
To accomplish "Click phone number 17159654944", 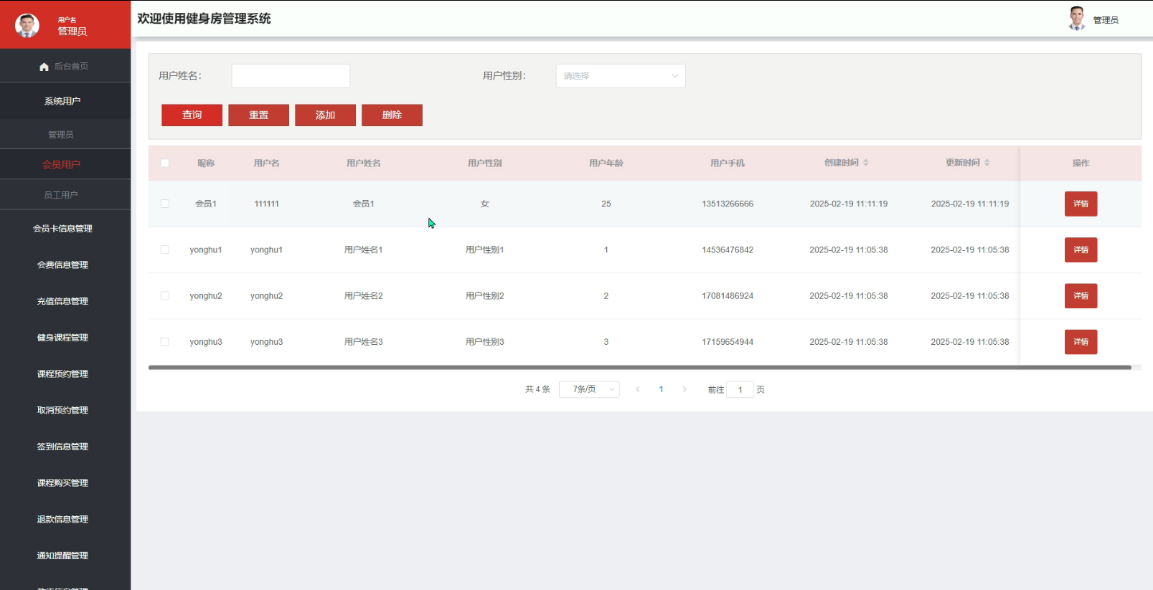I will 728,342.
